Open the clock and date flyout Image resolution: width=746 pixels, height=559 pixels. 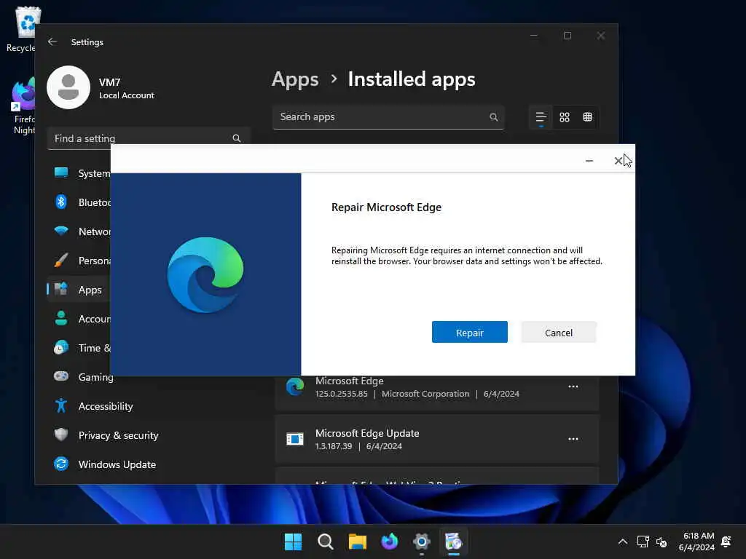tap(696, 542)
